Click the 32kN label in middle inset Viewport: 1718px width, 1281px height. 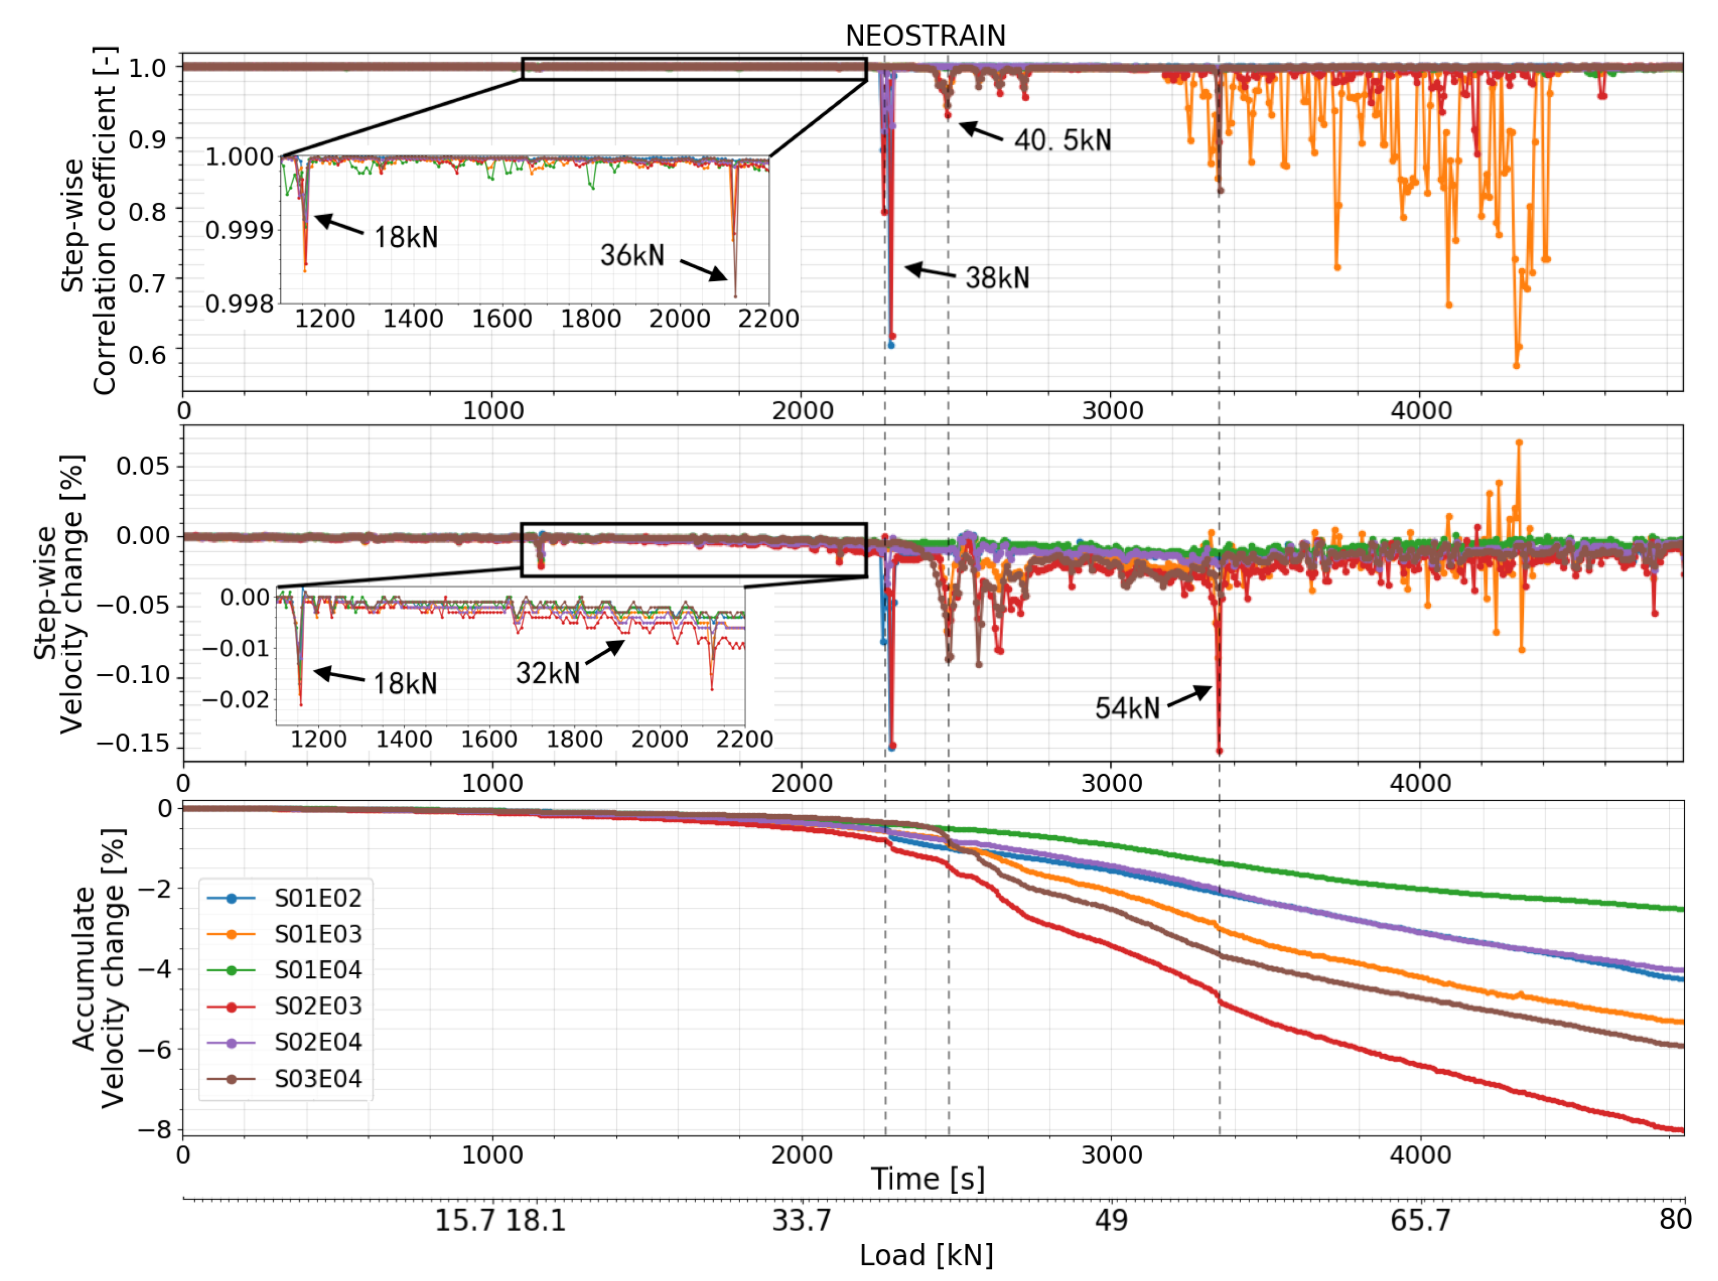tap(548, 673)
